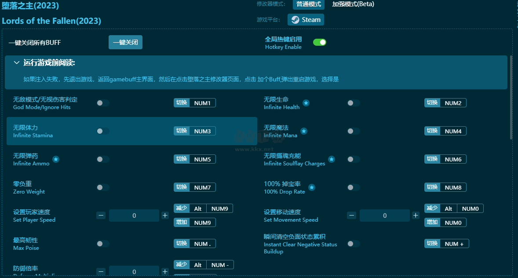Click the star icon beside 100% Drop Rate
The width and height of the screenshot is (518, 278).
(311, 187)
